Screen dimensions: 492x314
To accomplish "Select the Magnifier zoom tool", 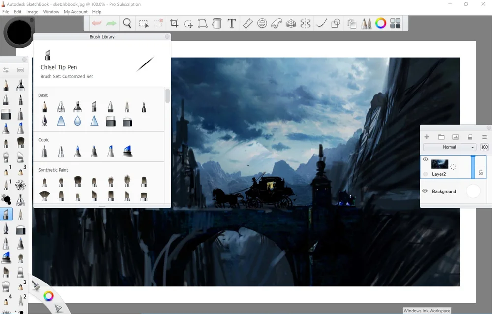I will [x=127, y=23].
